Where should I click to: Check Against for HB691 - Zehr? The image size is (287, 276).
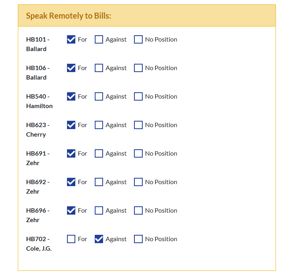pyautogui.click(x=99, y=154)
